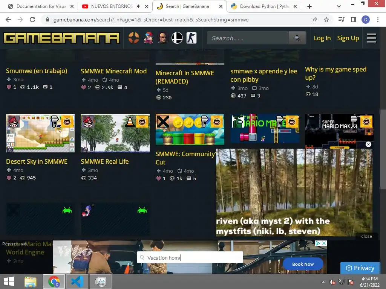Open File Explorer from taskbar
The height and width of the screenshot is (289, 386).
(31, 281)
